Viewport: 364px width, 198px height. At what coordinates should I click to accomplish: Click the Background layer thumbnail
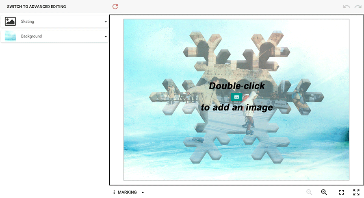point(11,36)
